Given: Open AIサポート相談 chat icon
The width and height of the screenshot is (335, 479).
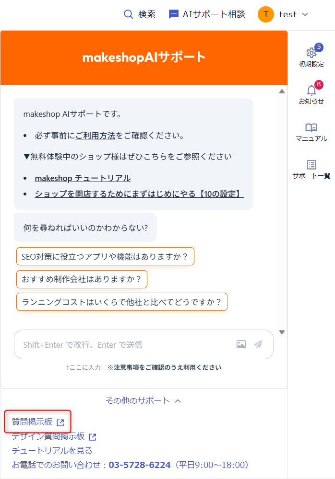Looking at the screenshot, I should point(174,14).
